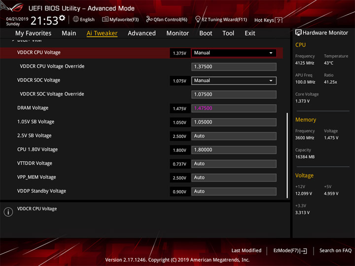Click the 21:53 clock display
Image resolution: width=355 pixels, height=266 pixels.
pos(44,21)
